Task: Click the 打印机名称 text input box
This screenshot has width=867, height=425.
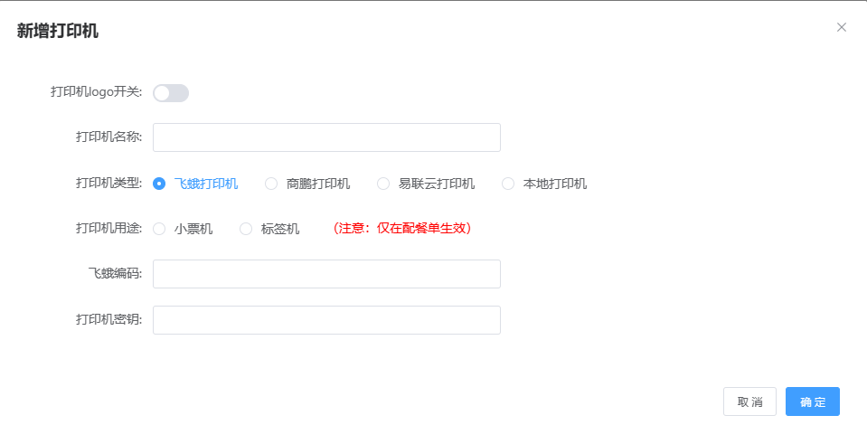Action: [326, 137]
